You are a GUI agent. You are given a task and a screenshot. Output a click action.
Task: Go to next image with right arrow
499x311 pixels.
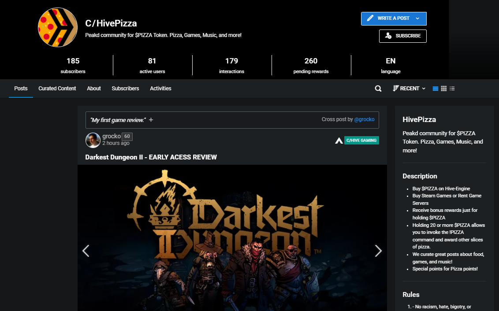point(378,251)
